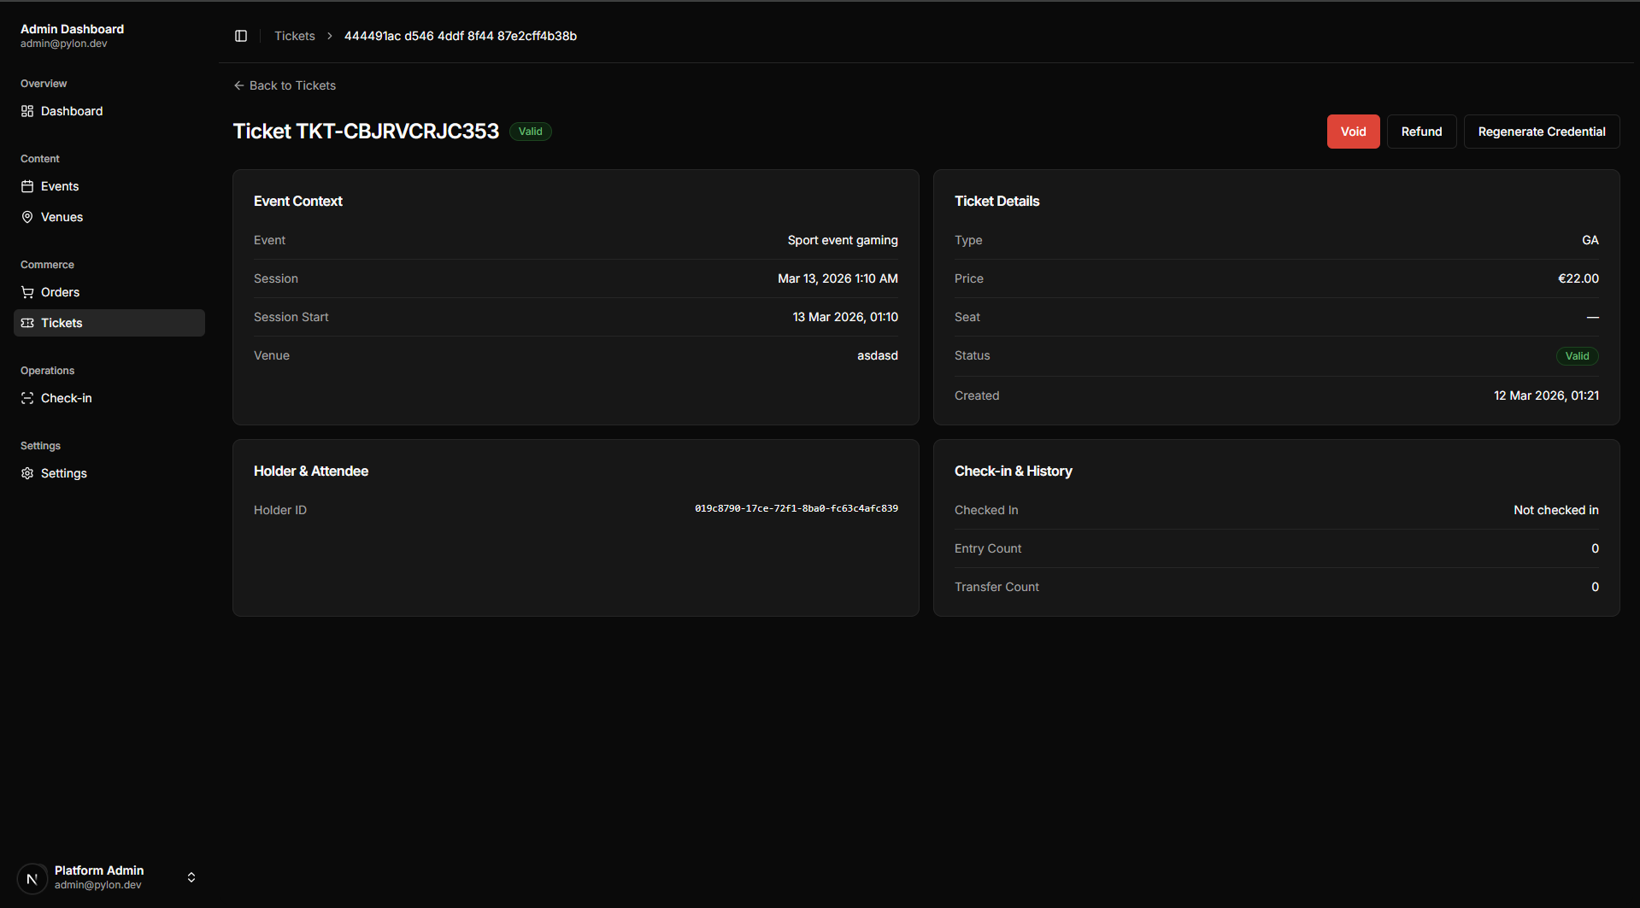1640x908 pixels.
Task: Go back to Tickets list
Action: pyautogui.click(x=285, y=85)
